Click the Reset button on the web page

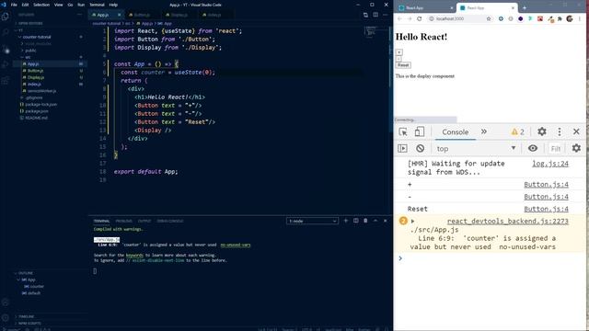[x=403, y=65]
